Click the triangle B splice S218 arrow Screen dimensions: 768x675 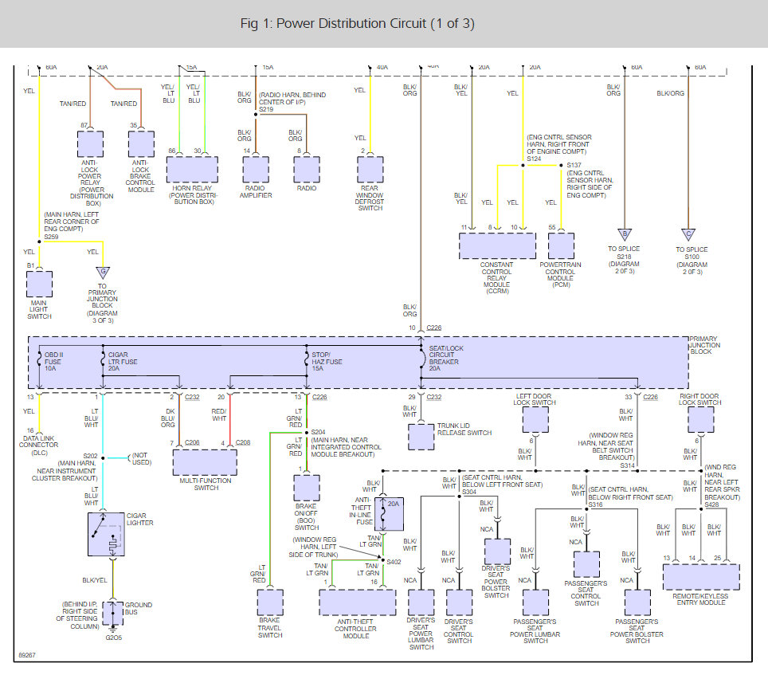click(625, 234)
